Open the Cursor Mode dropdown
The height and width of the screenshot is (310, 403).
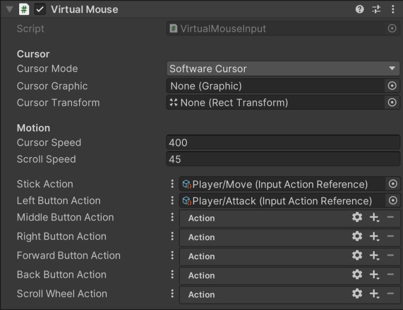coord(282,68)
